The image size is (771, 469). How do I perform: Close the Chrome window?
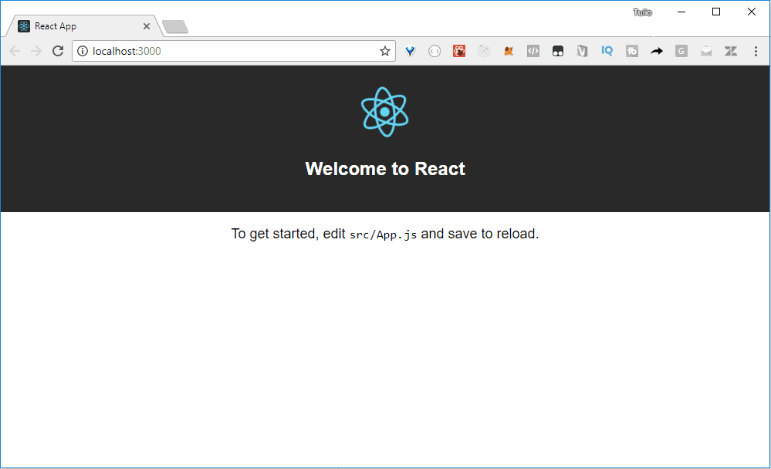[752, 12]
